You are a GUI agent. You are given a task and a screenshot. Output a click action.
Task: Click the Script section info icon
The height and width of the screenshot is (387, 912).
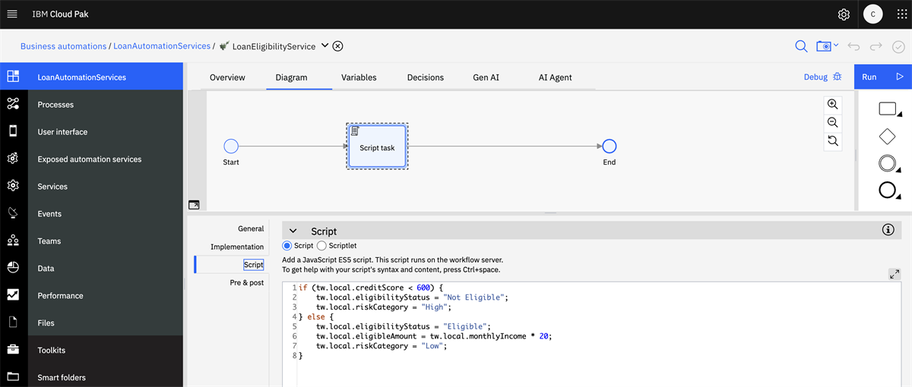coord(888,230)
